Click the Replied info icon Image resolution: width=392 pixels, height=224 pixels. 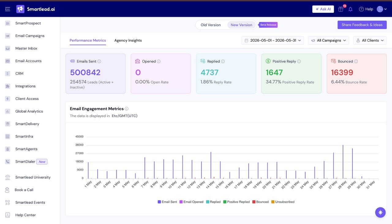tap(223, 61)
